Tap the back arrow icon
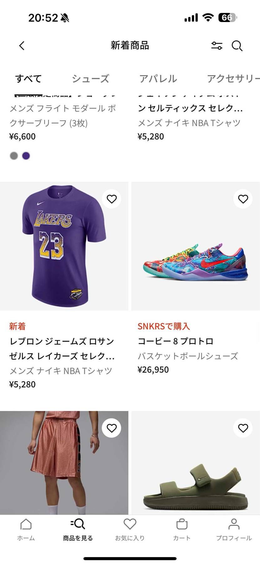The height and width of the screenshot is (565, 260). tap(22, 46)
